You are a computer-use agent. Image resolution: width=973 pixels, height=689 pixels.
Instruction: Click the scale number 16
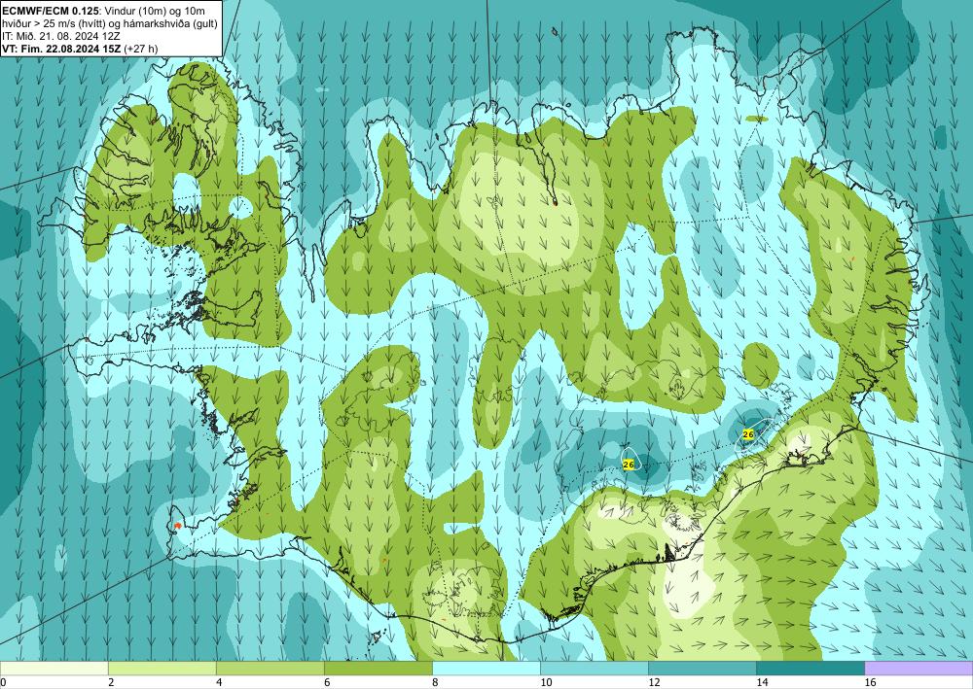pyautogui.click(x=870, y=682)
